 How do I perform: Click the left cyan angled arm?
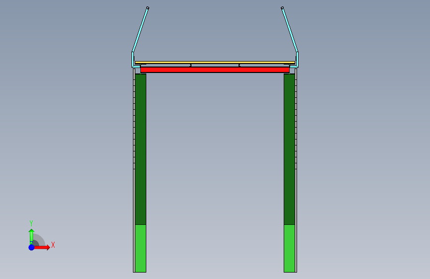coord(140,30)
